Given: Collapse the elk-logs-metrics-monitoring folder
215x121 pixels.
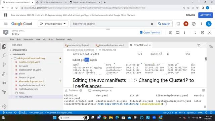Looking at the screenshot, I should pyautogui.click(x=31, y=58).
